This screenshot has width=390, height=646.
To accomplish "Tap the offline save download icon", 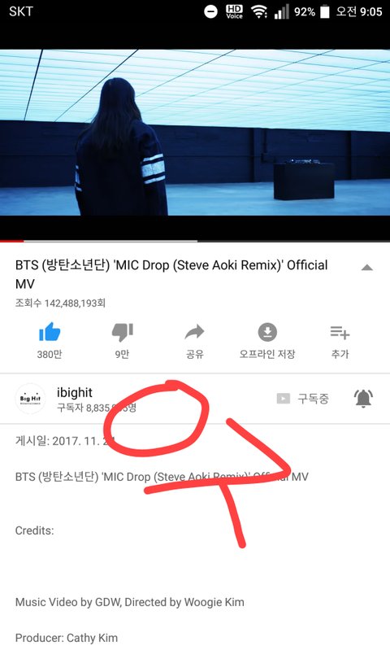I will pyautogui.click(x=267, y=332).
